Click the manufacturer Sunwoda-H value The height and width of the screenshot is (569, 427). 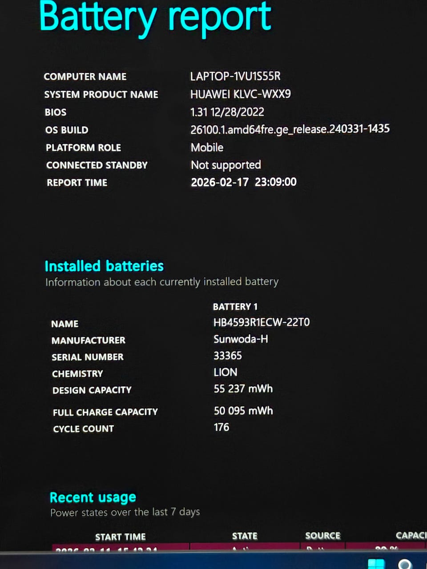[x=241, y=339]
